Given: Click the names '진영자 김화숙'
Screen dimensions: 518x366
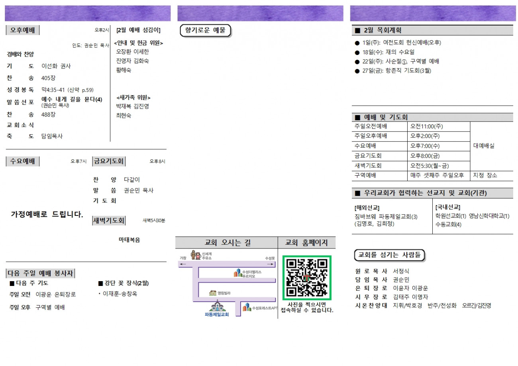Looking at the screenshot, I should point(133,61).
